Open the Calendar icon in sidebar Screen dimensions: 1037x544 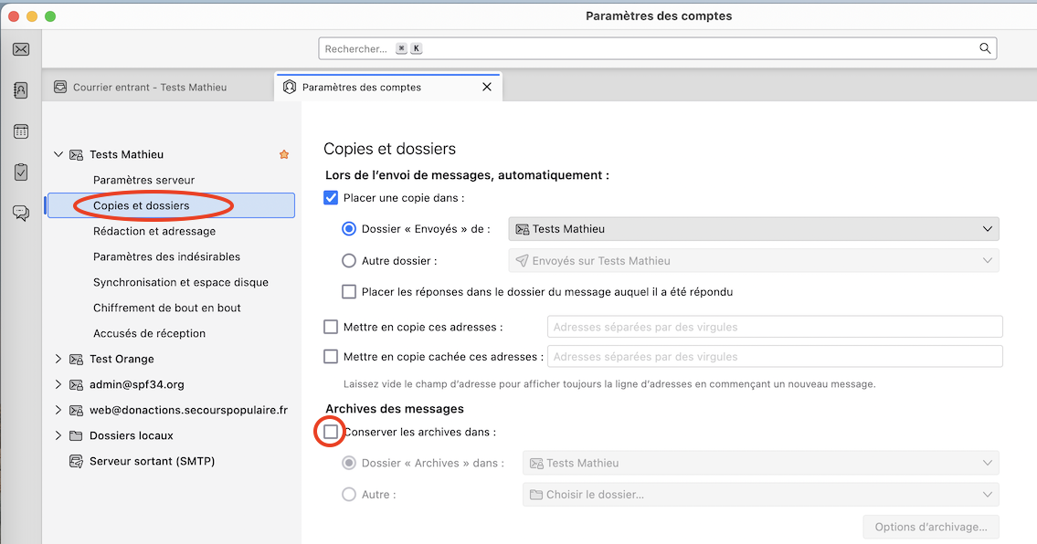click(21, 131)
